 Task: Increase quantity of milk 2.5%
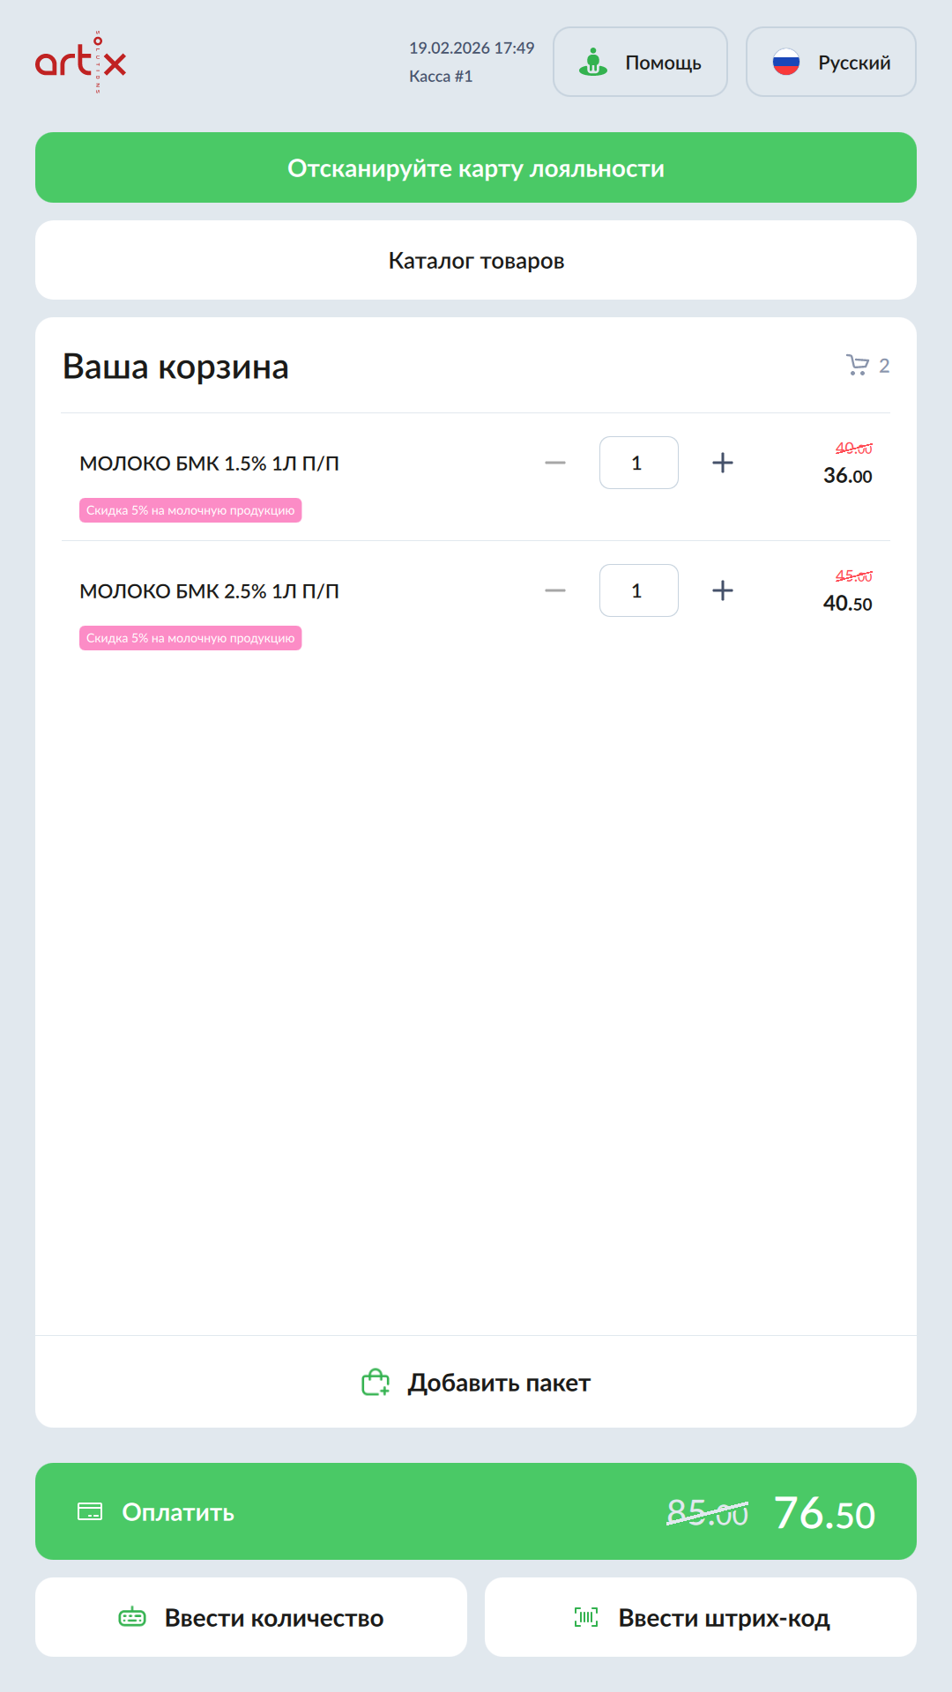723,590
